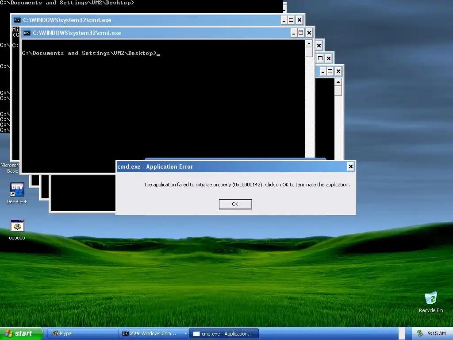The width and height of the screenshot is (453, 340).
Task: Click the front cmd.exe scrollbar up arrow
Action: tap(309, 44)
